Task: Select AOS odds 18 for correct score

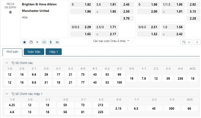Action: click(193, 78)
